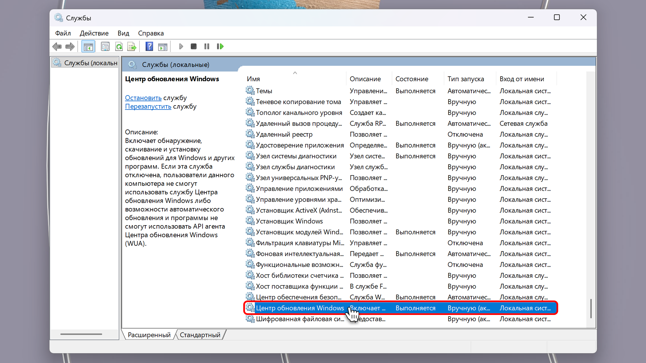The height and width of the screenshot is (363, 646).
Task: Sort by the Имя column header
Action: click(253, 79)
